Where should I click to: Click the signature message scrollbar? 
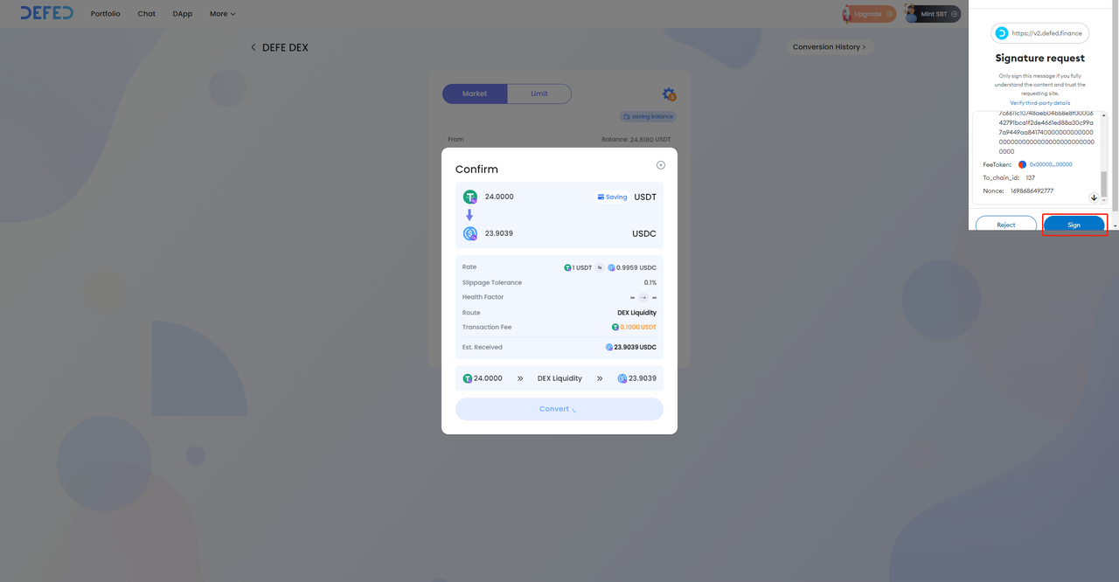[1103, 184]
